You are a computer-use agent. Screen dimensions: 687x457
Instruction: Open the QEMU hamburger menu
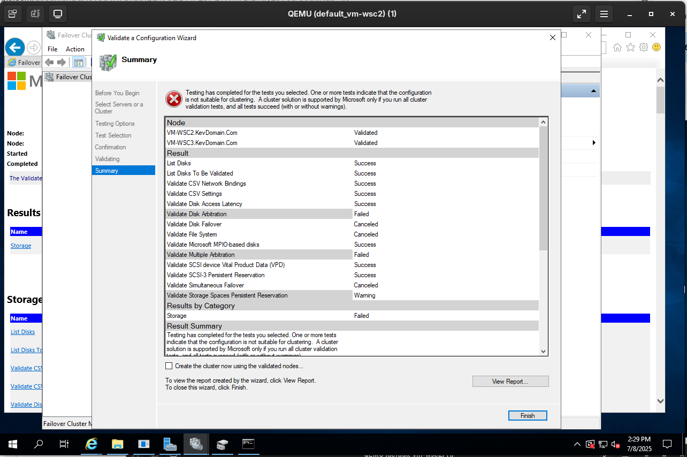point(604,13)
